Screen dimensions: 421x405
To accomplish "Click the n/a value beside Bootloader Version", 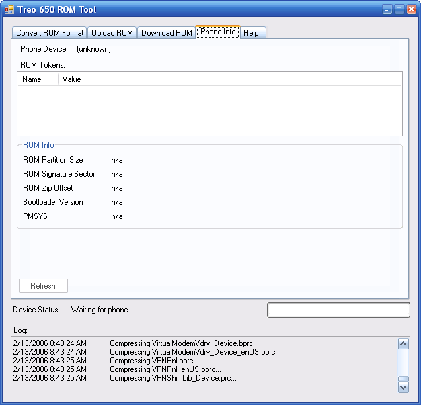I will 117,202.
